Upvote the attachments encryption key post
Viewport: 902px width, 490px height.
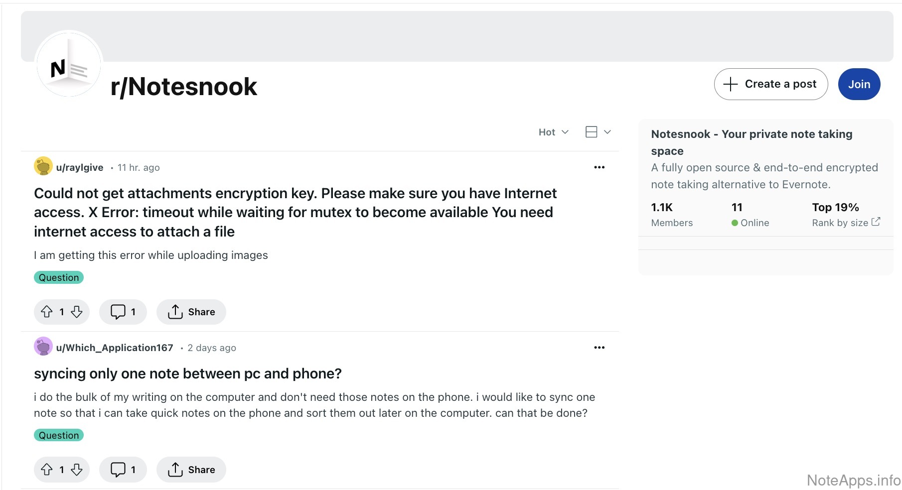pos(47,312)
